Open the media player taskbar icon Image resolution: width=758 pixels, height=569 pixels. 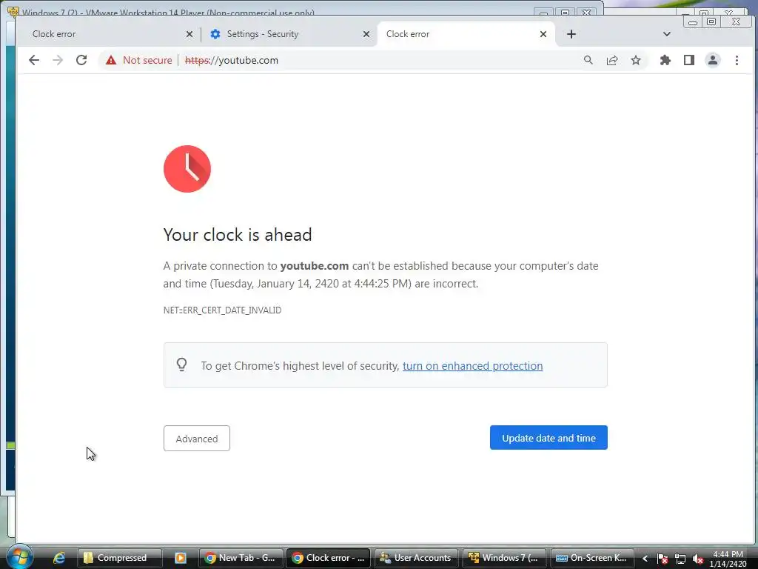click(x=181, y=558)
